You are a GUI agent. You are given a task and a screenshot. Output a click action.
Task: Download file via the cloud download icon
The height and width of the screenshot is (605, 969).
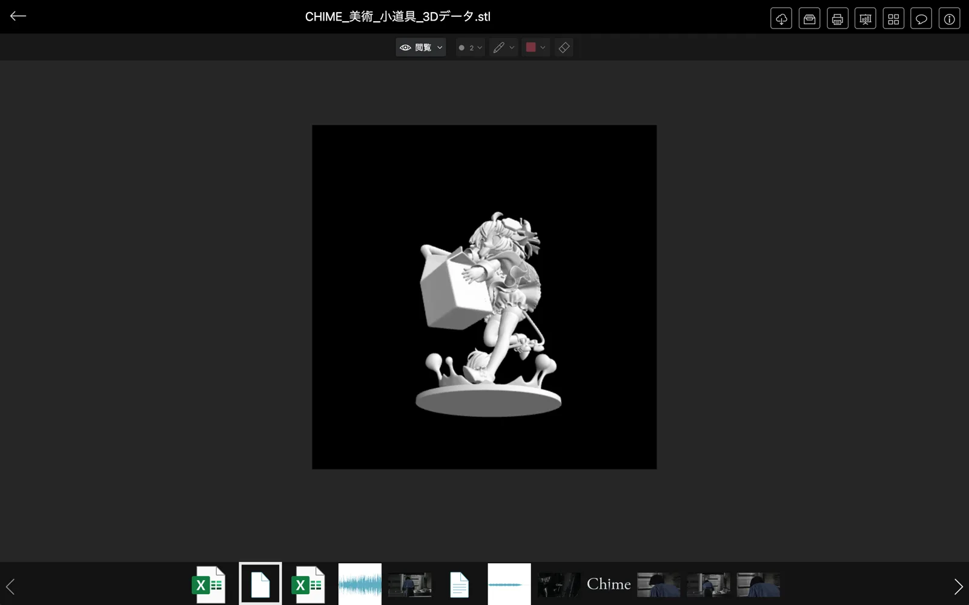[x=781, y=19]
